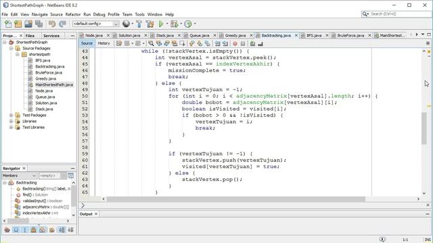Toggle Rectangular Selection editor icon
433x243 pixels.
pos(182,43)
